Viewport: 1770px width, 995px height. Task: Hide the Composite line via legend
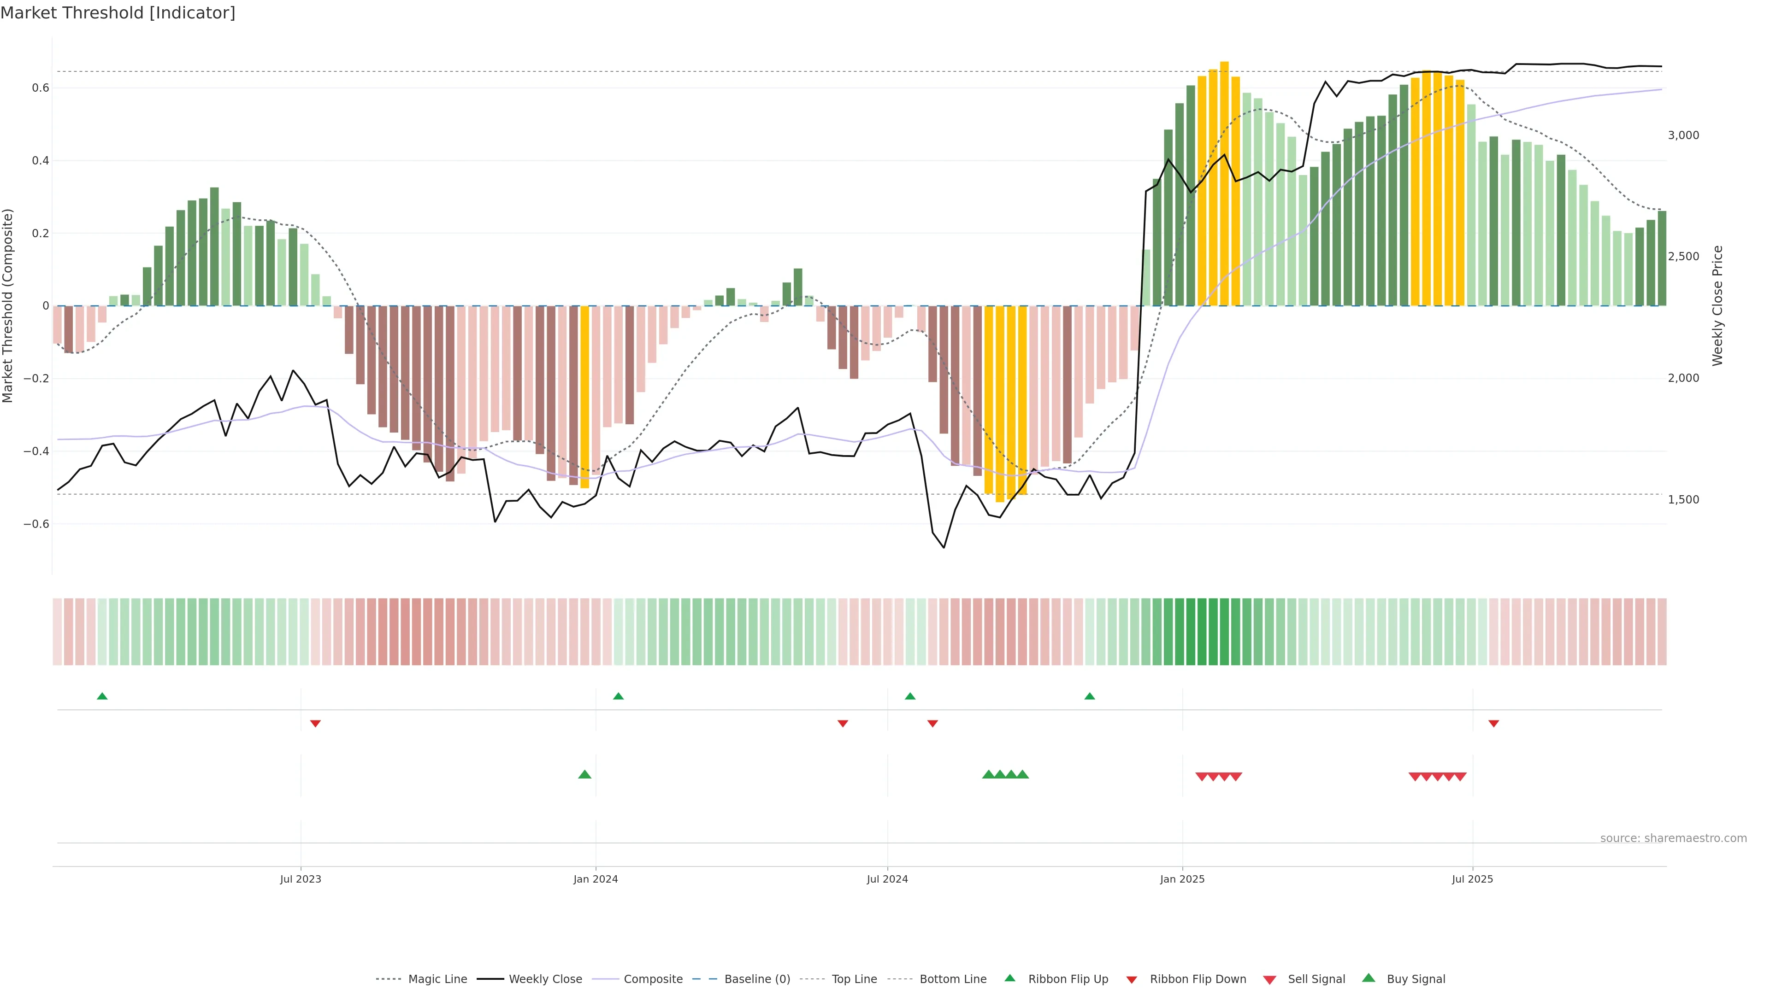[653, 978]
